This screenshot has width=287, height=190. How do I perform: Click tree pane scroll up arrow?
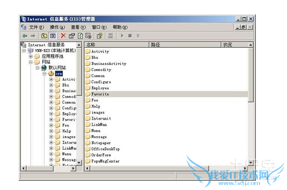79,45
